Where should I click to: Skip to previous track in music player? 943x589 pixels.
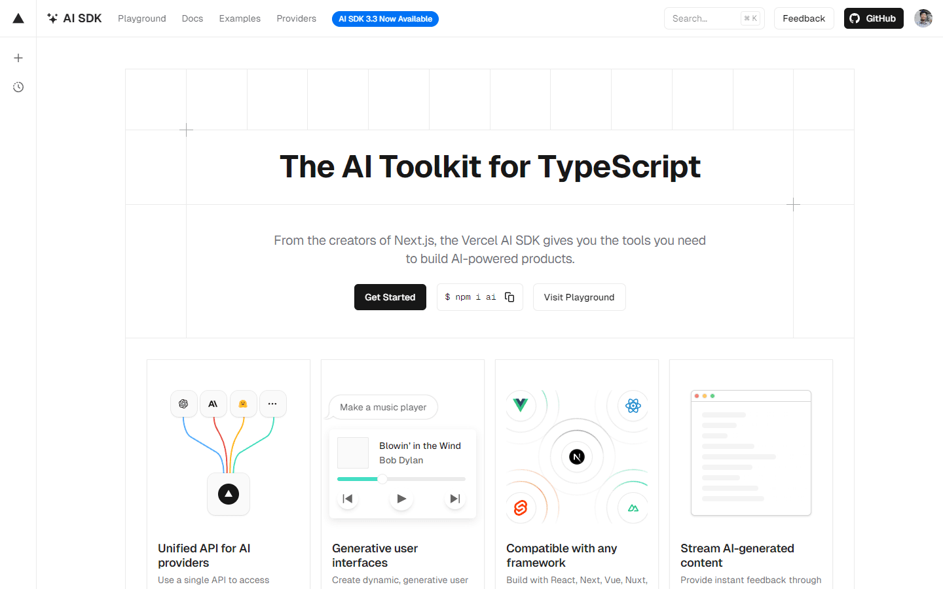pos(348,499)
